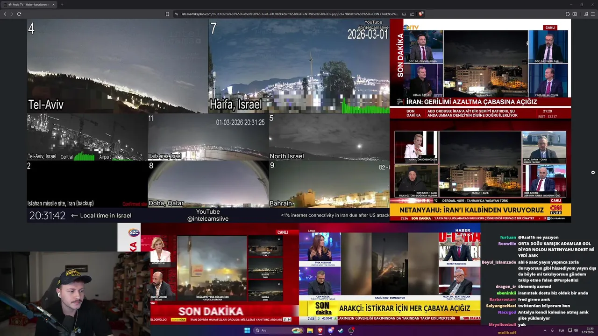
Task: Open the extensions puzzle icon
Action: coord(568,14)
